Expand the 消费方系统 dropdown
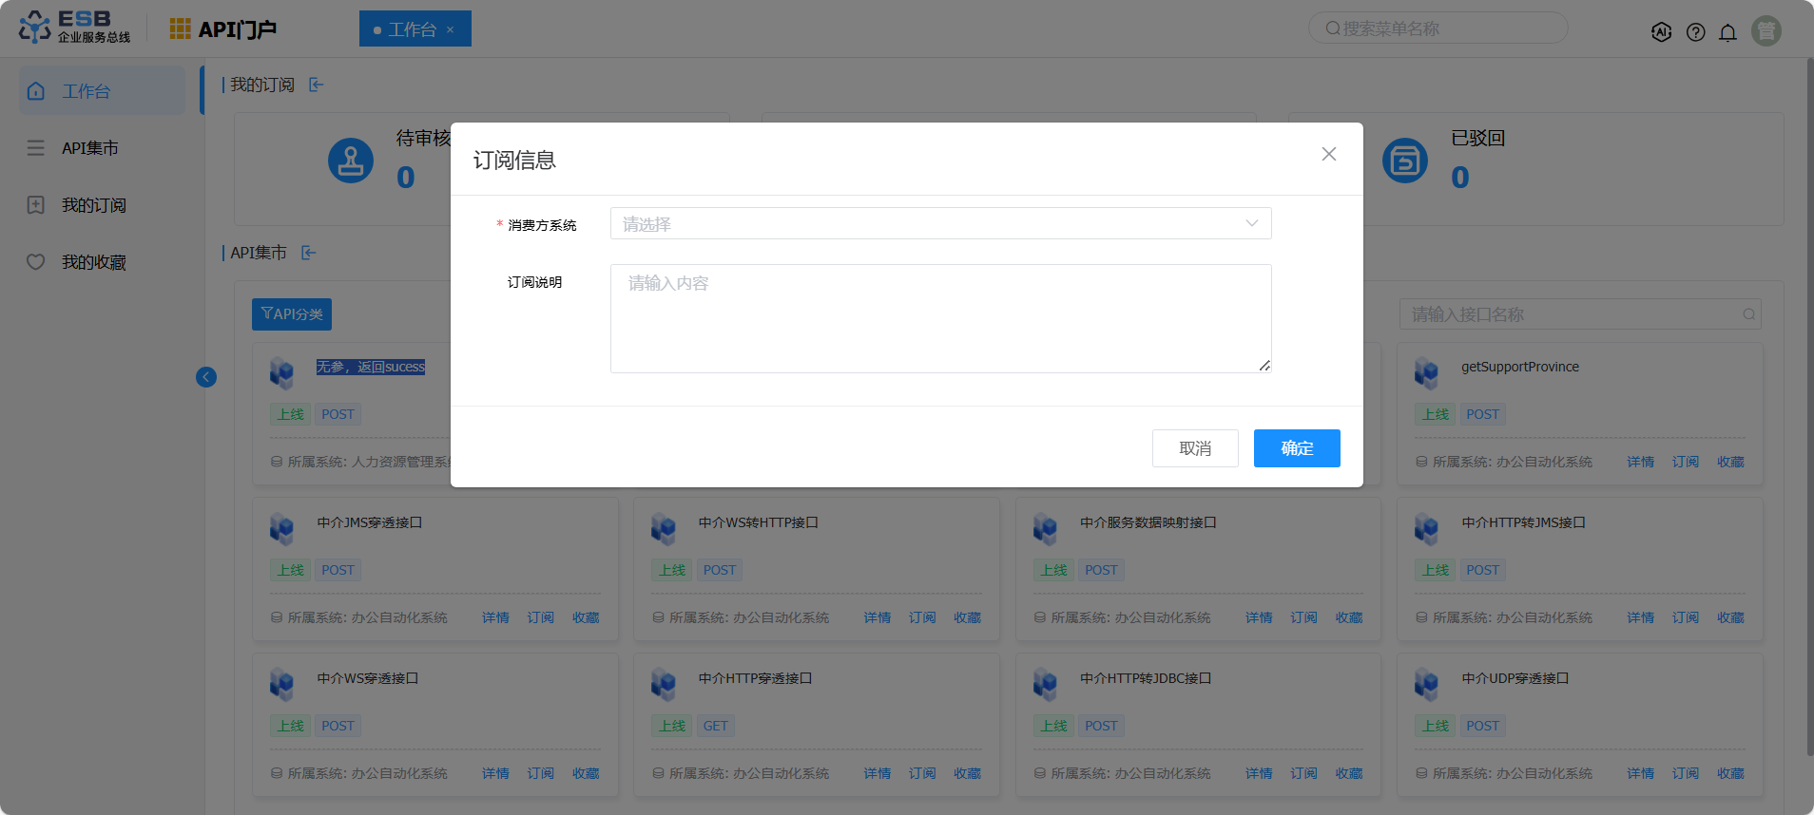Screen dimensions: 1814x815 point(940,224)
